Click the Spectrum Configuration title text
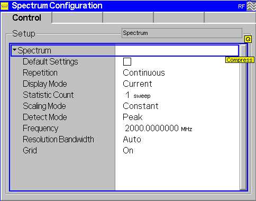 [57, 6]
